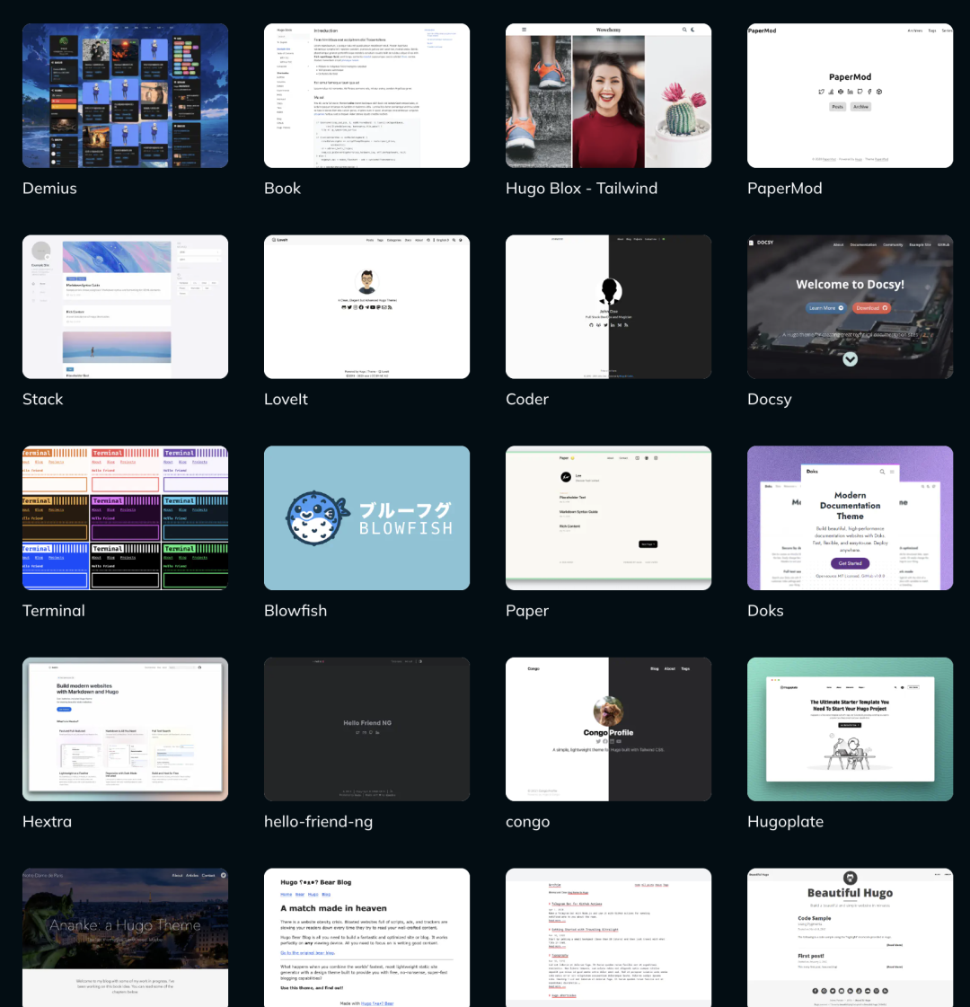
Task: Click the Hugoplate title link
Action: click(785, 822)
